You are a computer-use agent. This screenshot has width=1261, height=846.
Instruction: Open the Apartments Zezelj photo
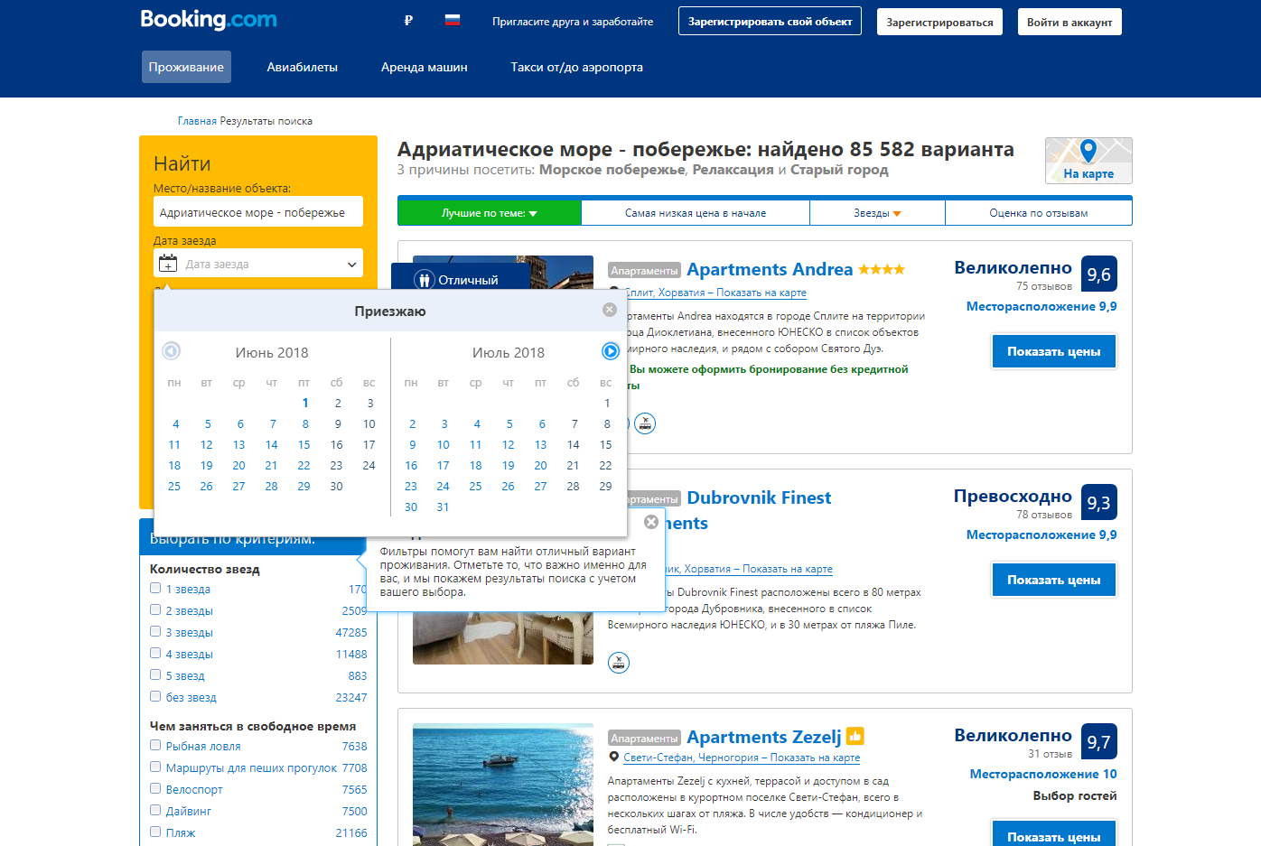(x=503, y=785)
